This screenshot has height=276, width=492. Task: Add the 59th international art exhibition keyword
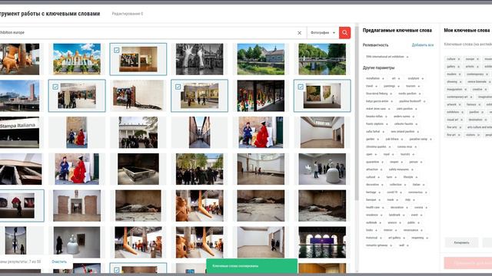coord(407,57)
